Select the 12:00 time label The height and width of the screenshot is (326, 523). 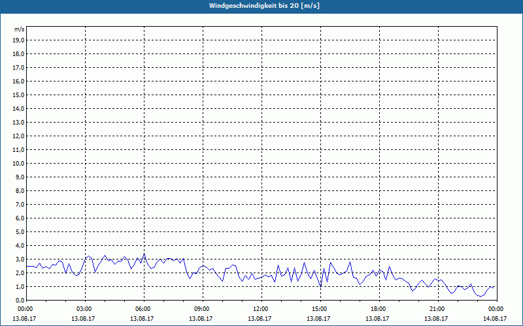[x=261, y=309]
